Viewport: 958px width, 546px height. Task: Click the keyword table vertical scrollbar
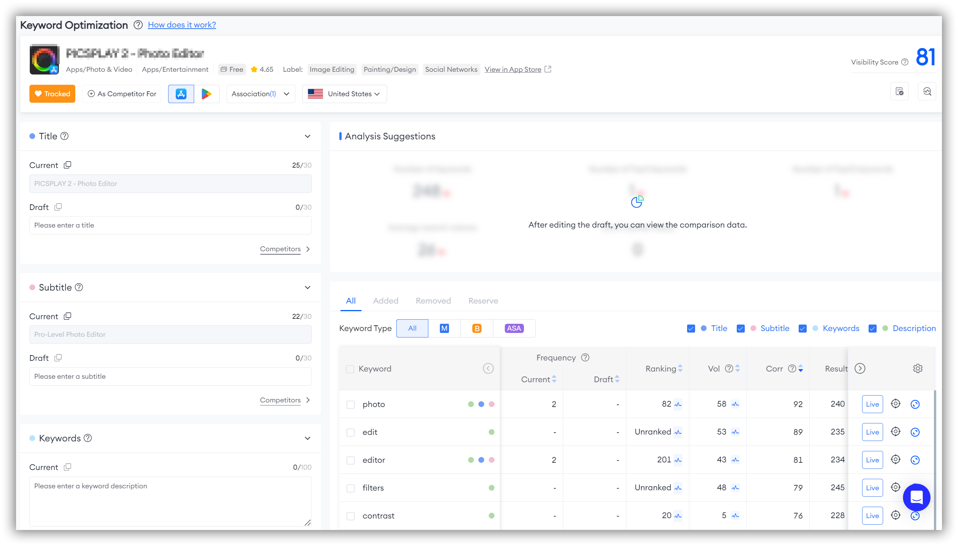pyautogui.click(x=935, y=460)
